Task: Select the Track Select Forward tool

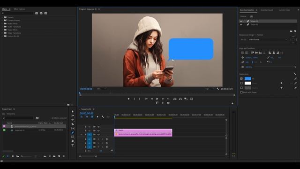Action: point(73,116)
